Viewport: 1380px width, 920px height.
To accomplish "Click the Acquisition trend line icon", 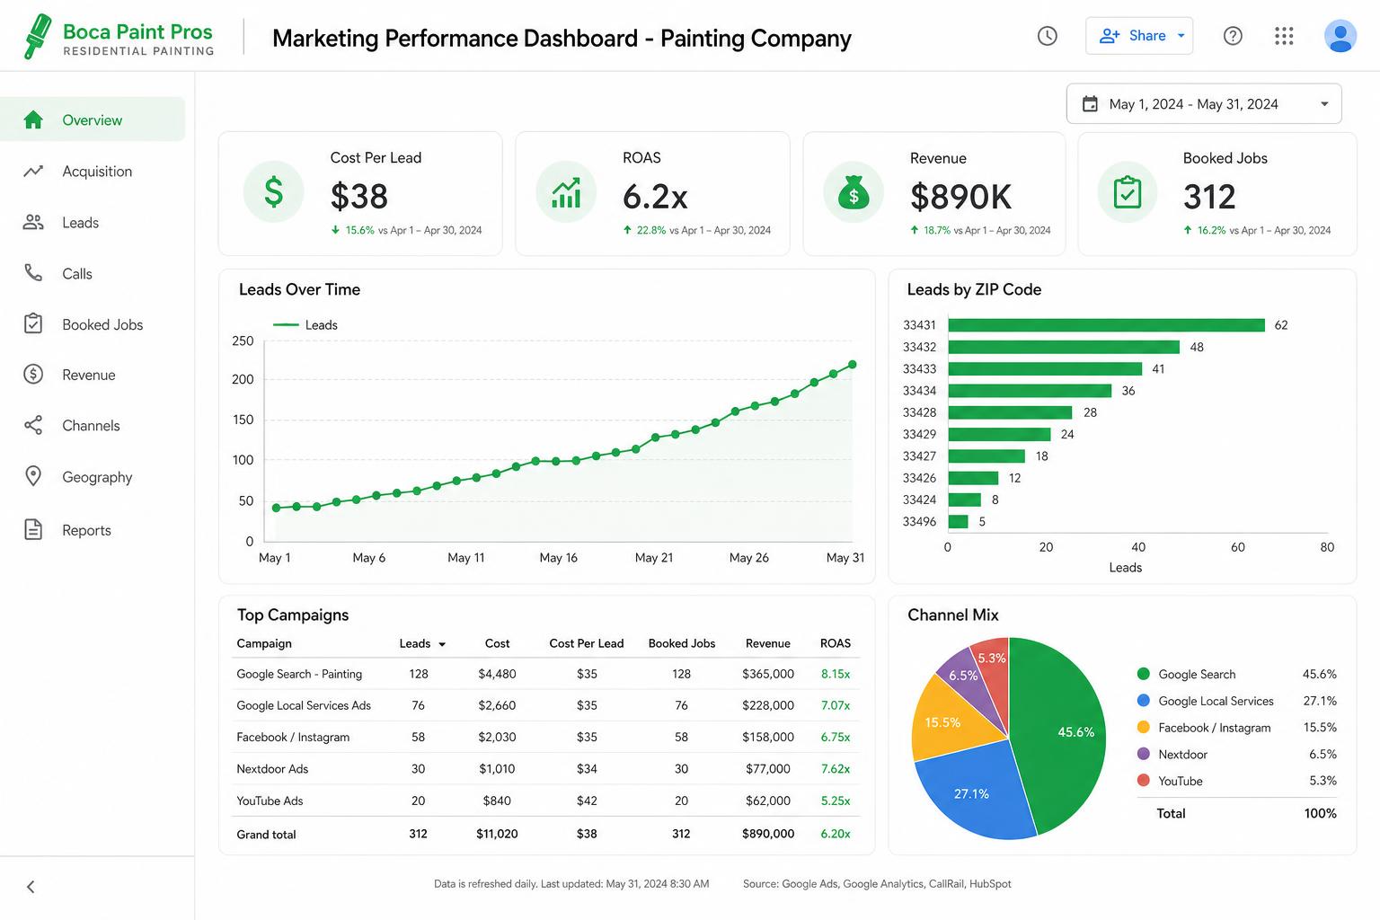I will tap(33, 171).
